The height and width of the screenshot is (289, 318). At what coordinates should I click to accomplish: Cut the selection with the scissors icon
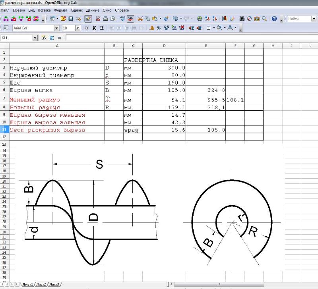click(x=140, y=19)
